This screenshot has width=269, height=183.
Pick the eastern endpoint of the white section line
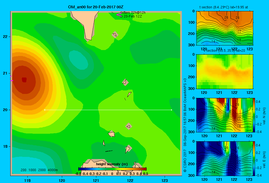tap(171, 110)
